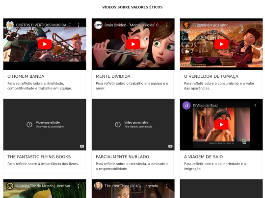Viewport: 265px width, 198px height.
Task: Open video title 'El Viaje de Said'
Action: pos(205,106)
